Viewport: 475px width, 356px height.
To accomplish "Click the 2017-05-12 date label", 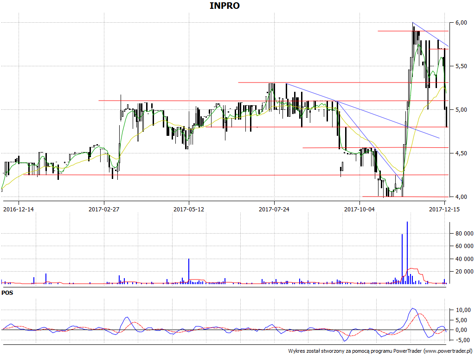I will pos(189,209).
